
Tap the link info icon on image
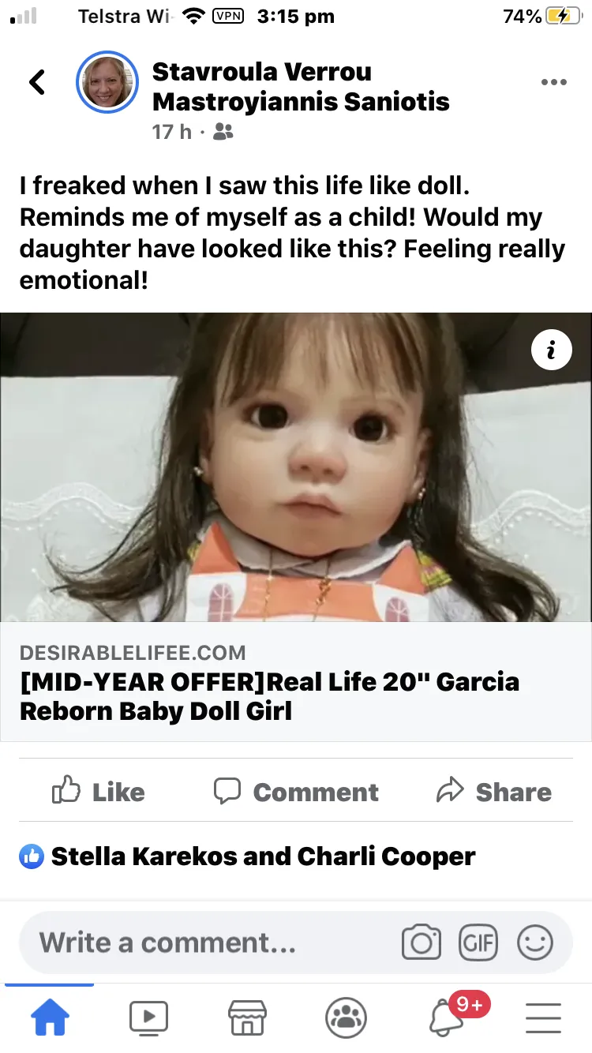pos(551,350)
